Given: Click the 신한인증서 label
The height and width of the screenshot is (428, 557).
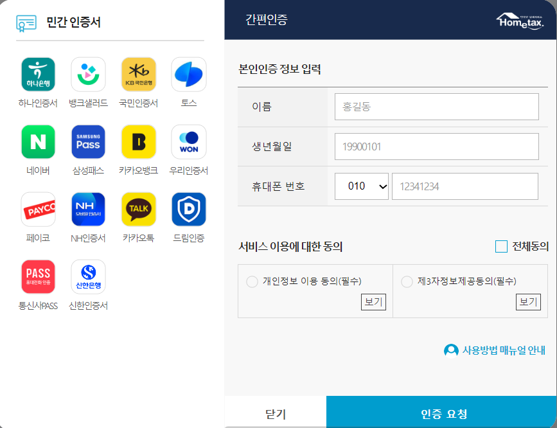Looking at the screenshot, I should coord(88,306).
